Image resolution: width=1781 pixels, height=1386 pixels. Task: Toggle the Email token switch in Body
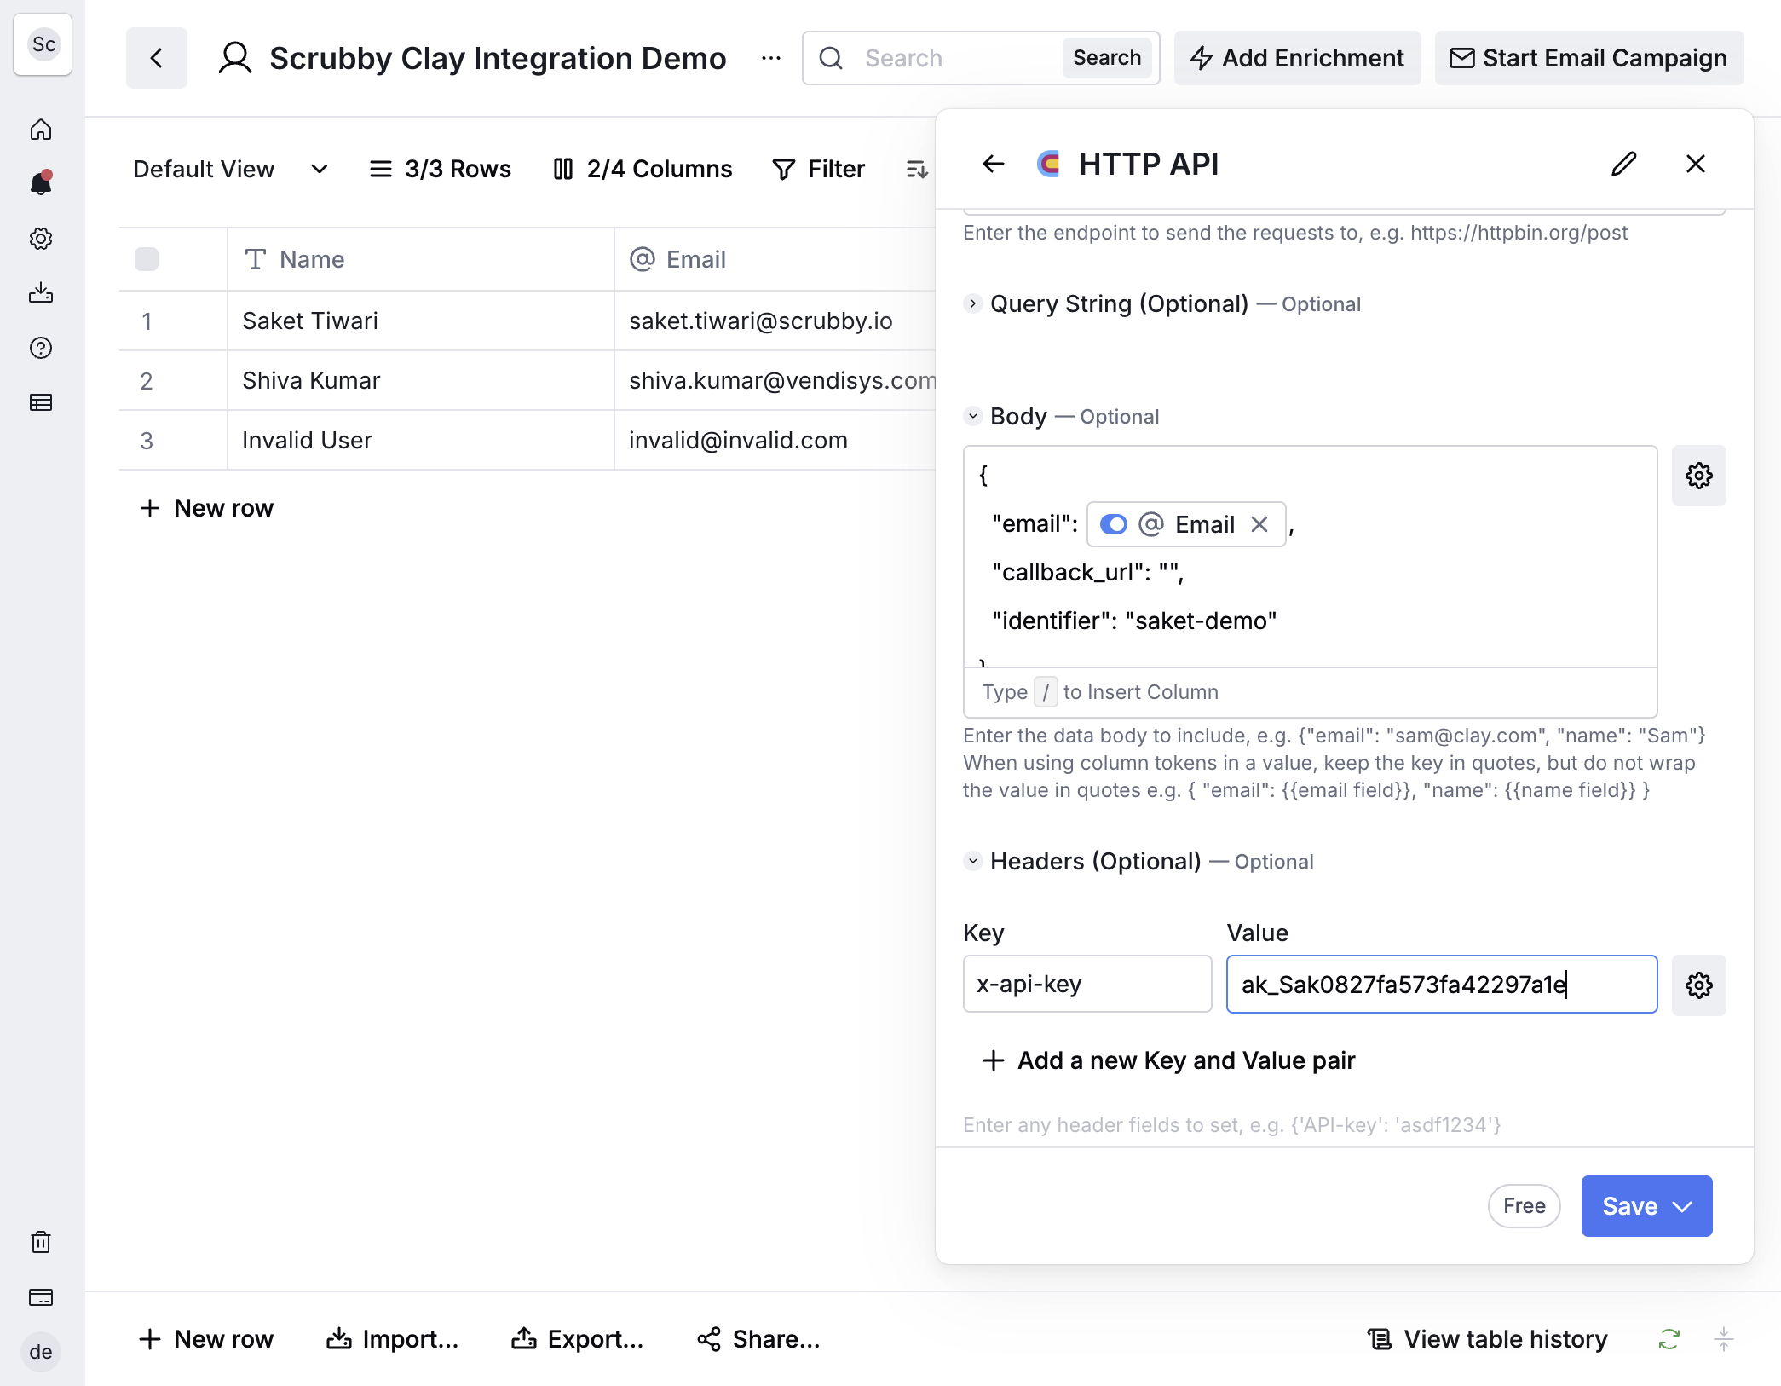click(1114, 524)
